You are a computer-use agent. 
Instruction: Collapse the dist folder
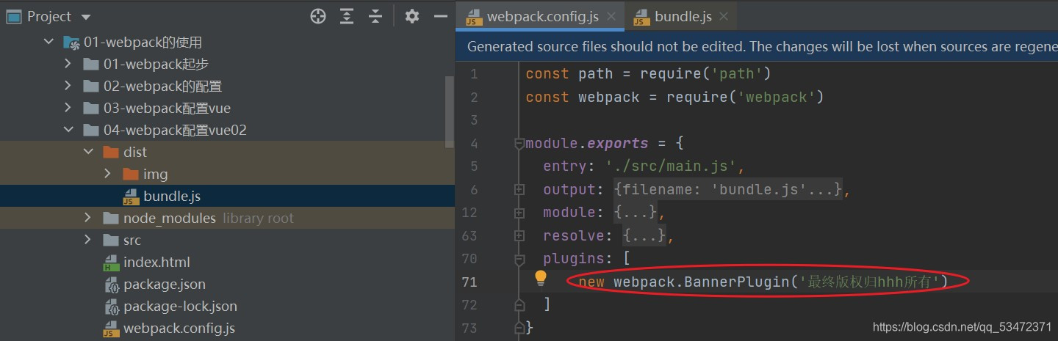pos(88,152)
